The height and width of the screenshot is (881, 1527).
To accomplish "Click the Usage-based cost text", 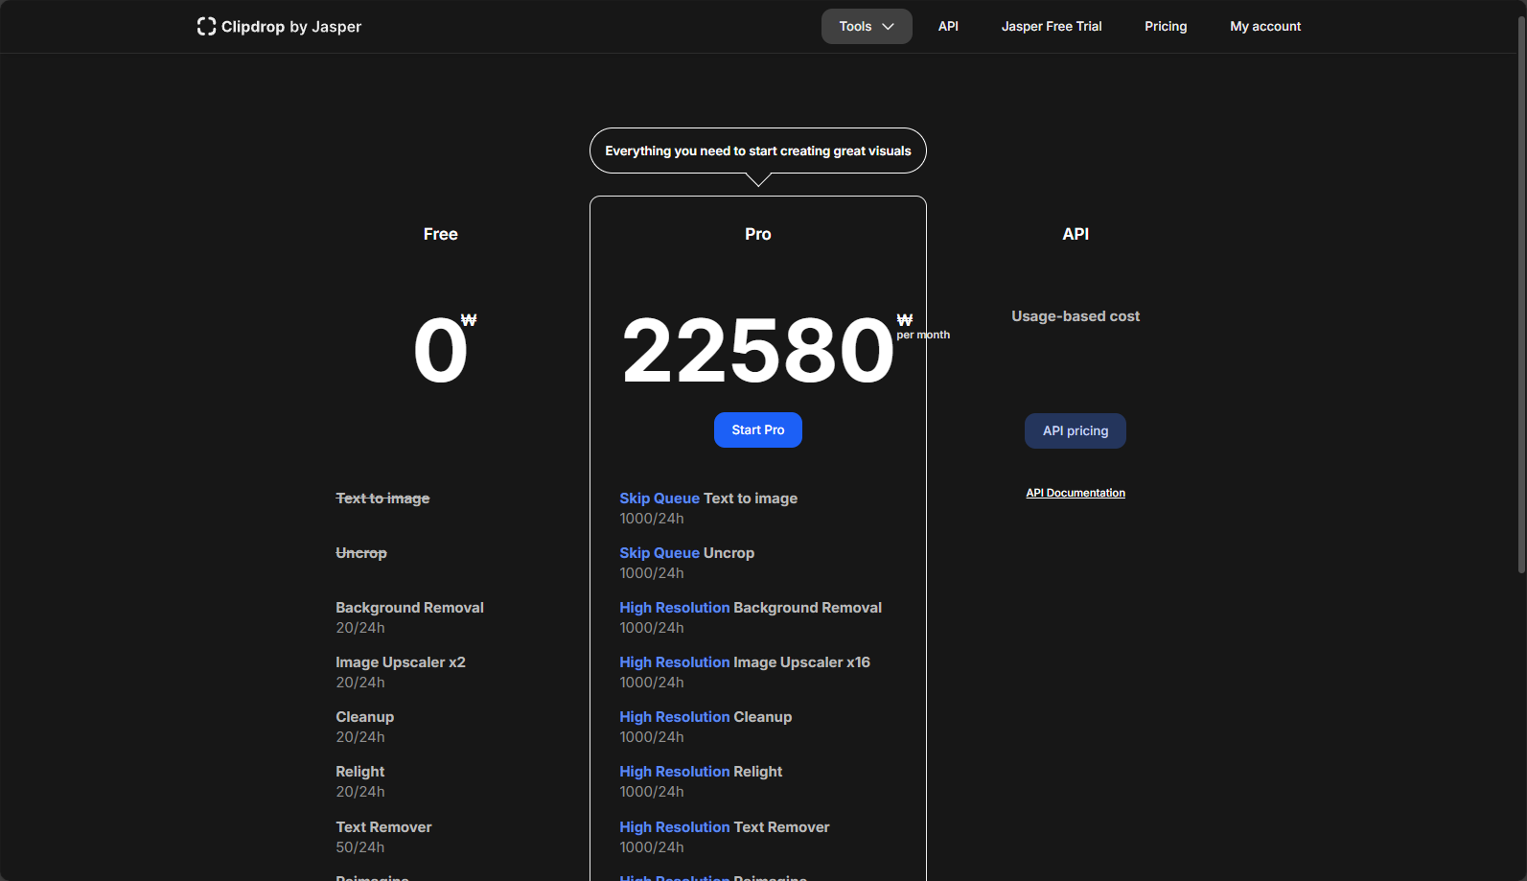I will click(1076, 316).
